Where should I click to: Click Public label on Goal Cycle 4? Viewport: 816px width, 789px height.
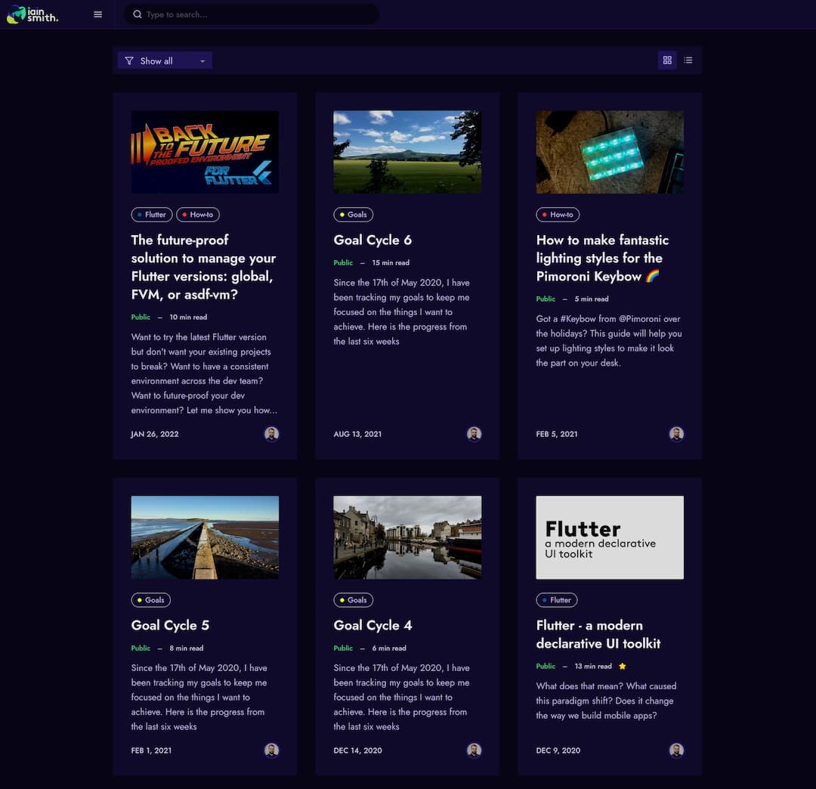(x=343, y=648)
